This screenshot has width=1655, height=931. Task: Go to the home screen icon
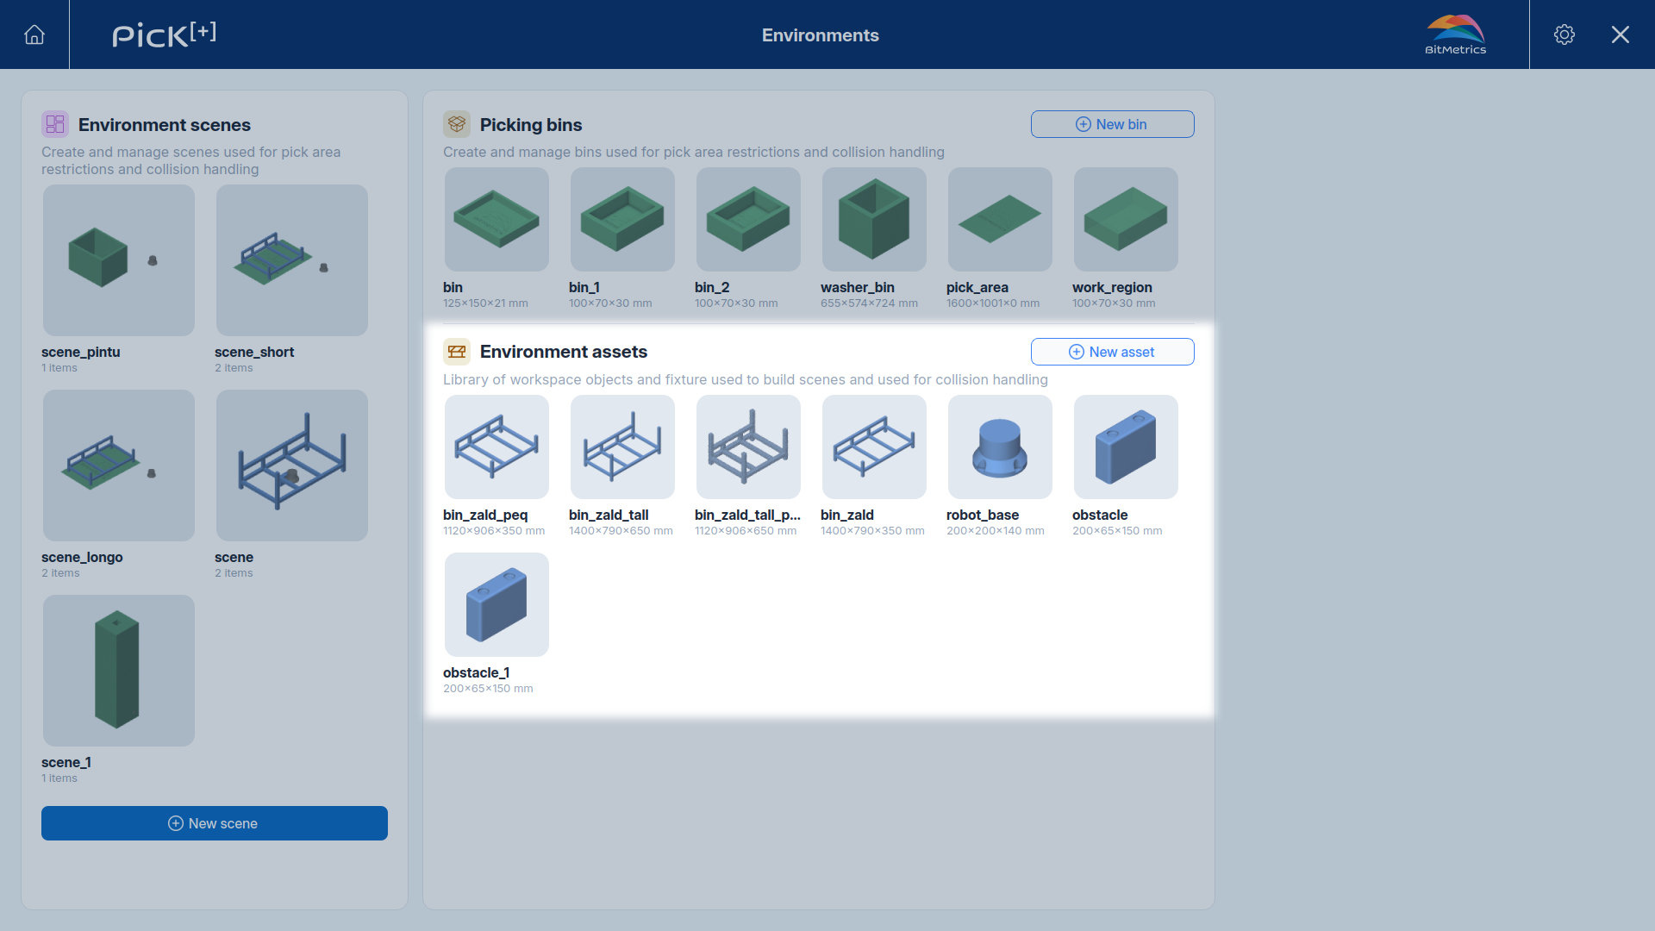click(x=34, y=34)
